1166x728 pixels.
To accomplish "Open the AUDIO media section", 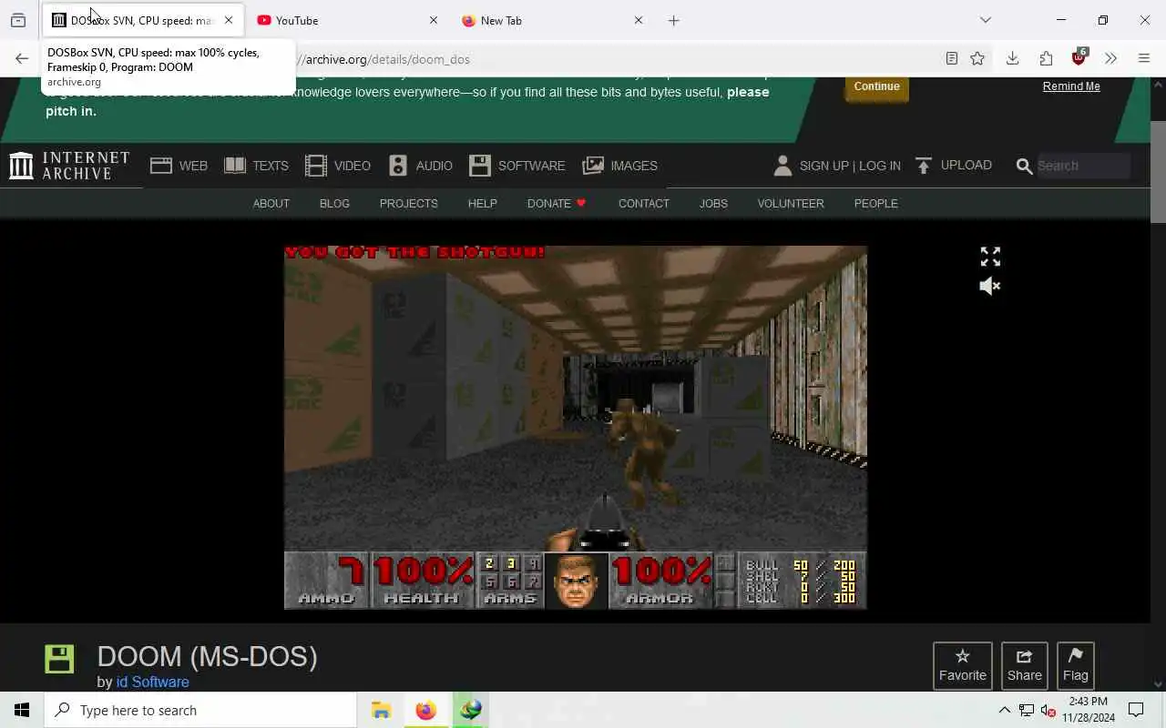I will click(420, 166).
